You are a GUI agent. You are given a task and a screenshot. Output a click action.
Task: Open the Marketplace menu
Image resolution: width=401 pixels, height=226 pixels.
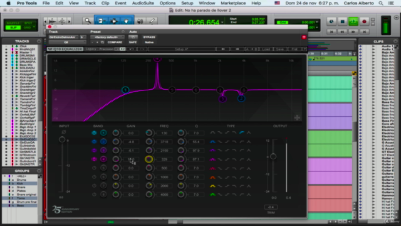pos(233,3)
